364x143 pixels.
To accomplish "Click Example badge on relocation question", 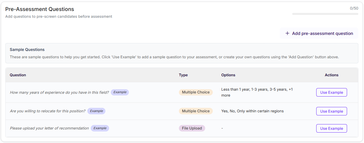I will 96,111.
